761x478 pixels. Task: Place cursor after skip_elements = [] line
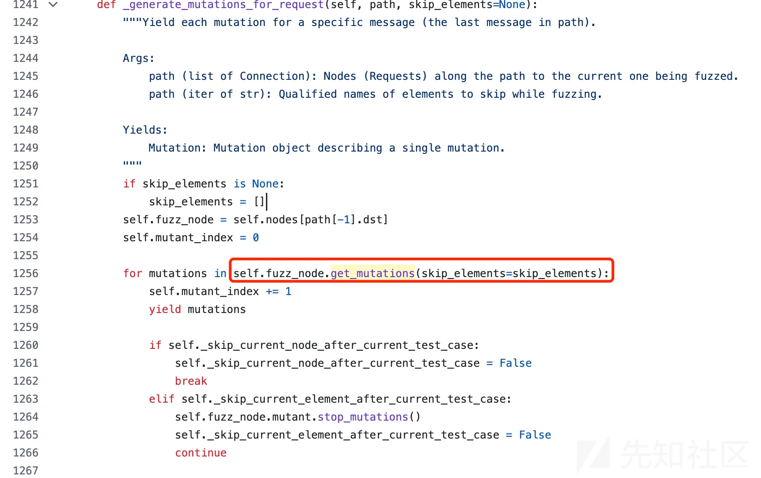point(266,202)
